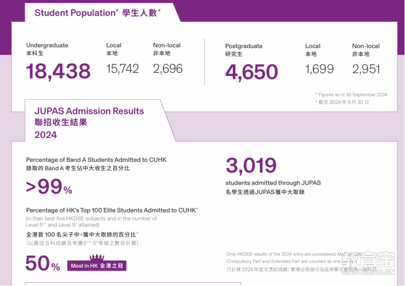Click the undergraduate Local figure 15,742

[122, 69]
